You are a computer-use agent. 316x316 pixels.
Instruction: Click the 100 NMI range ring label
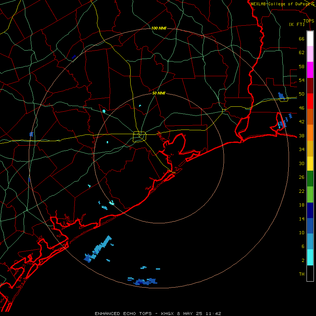(159, 28)
